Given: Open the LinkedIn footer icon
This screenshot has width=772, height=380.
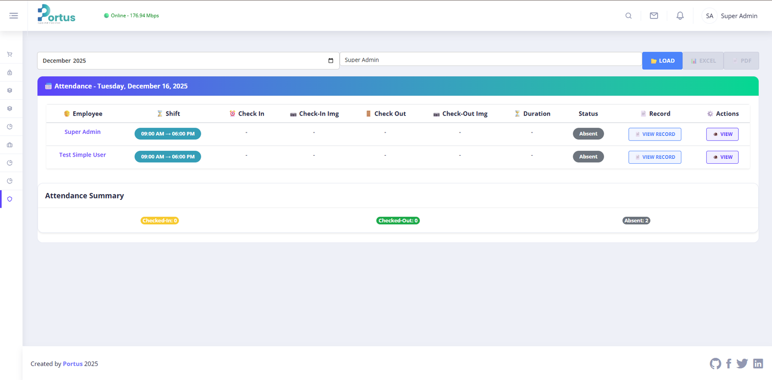Looking at the screenshot, I should click(x=758, y=364).
